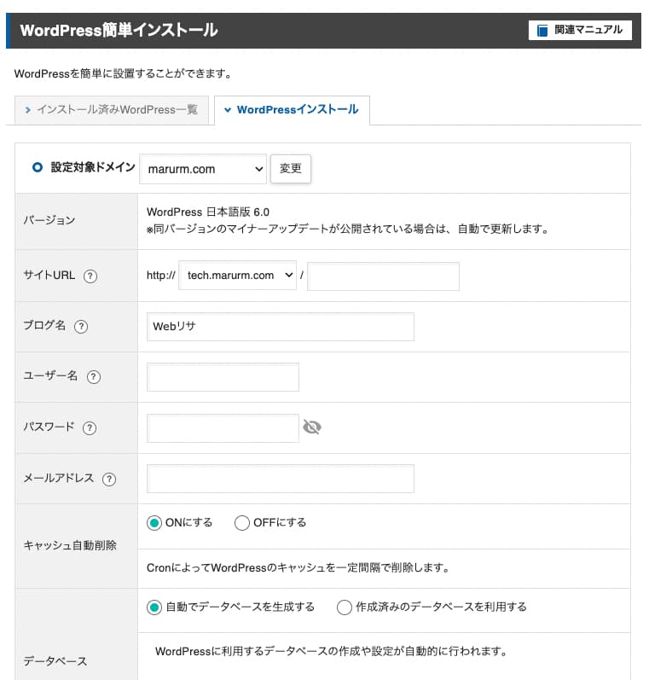Click the book icon in 関連マニュアル
The height and width of the screenshot is (680, 649).
click(542, 30)
